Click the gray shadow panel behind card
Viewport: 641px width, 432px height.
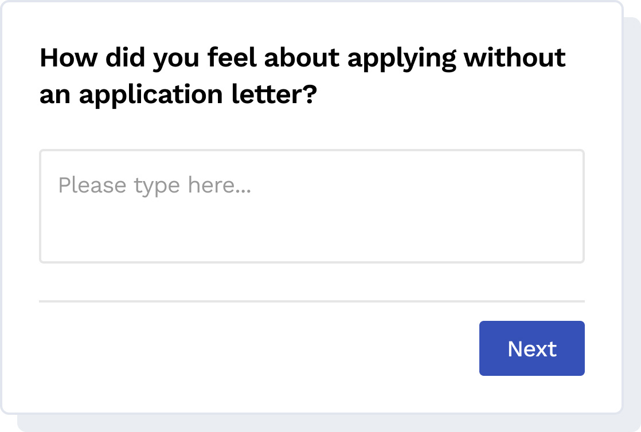[632, 221]
